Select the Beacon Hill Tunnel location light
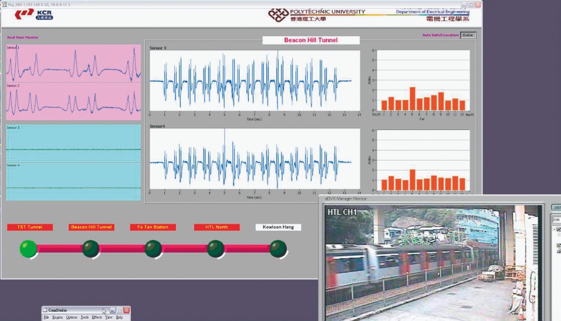 pyautogui.click(x=91, y=248)
